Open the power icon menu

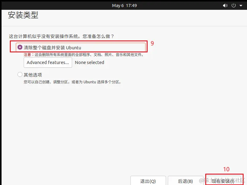(x=233, y=6)
